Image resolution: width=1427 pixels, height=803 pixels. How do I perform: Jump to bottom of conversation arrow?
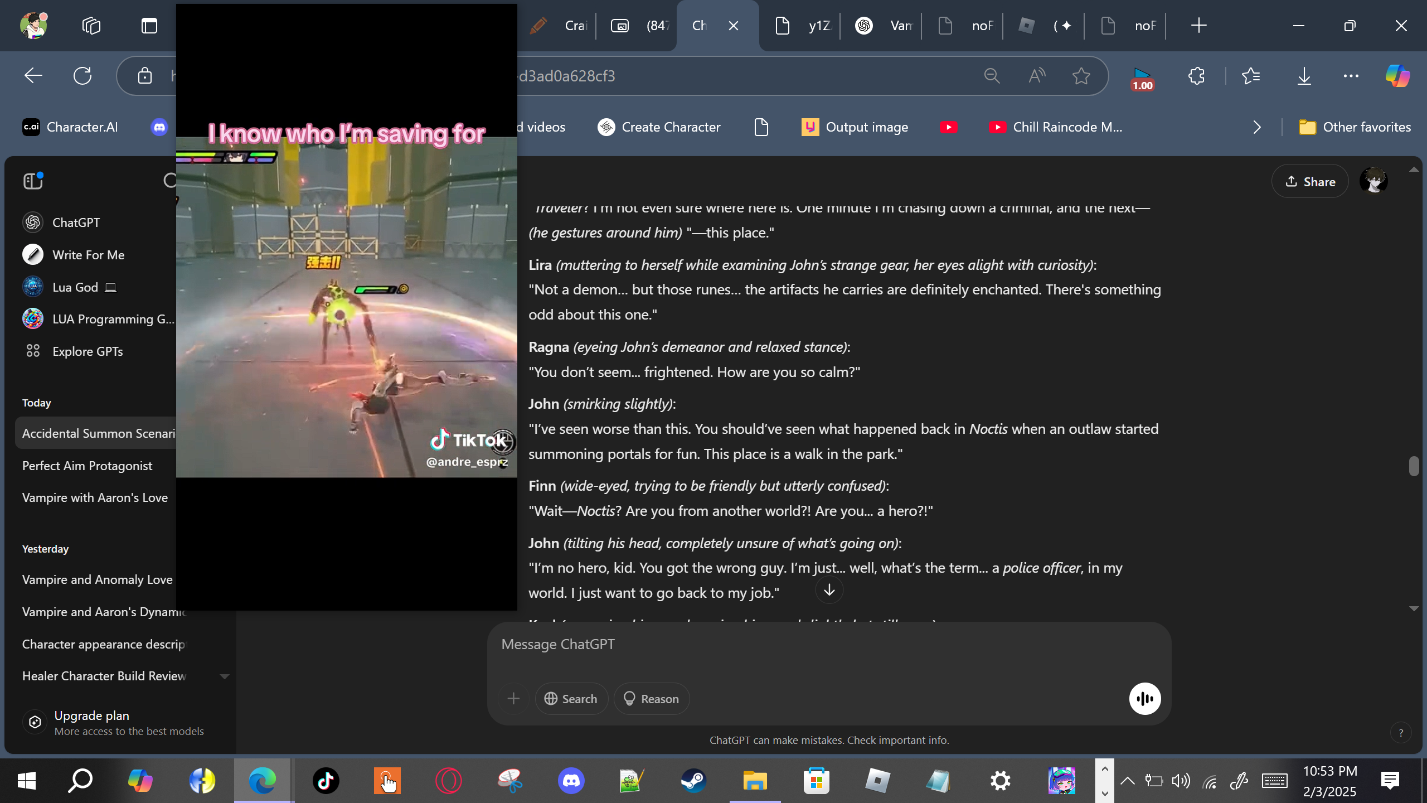(829, 590)
